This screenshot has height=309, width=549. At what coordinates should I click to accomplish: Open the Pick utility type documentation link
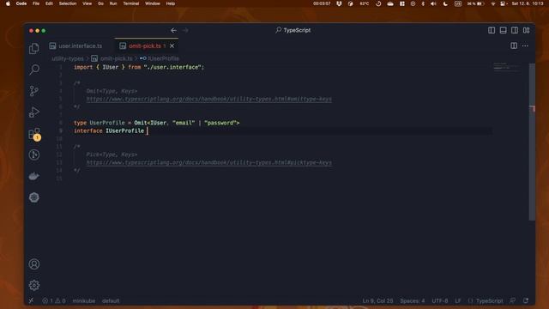pyautogui.click(x=209, y=162)
